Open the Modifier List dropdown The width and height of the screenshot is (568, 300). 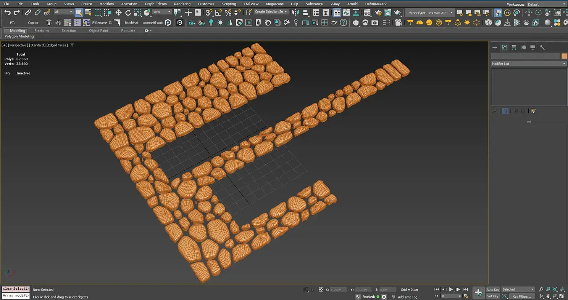click(x=528, y=64)
